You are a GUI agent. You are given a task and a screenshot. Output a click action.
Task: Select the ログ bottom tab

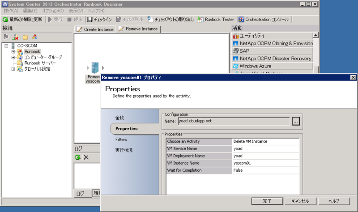[80, 194]
